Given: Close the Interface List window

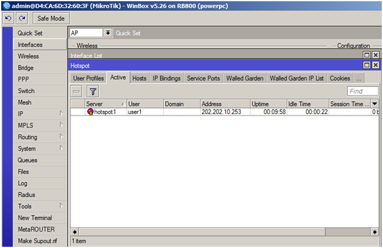Looking at the screenshot, I should tap(376, 55).
